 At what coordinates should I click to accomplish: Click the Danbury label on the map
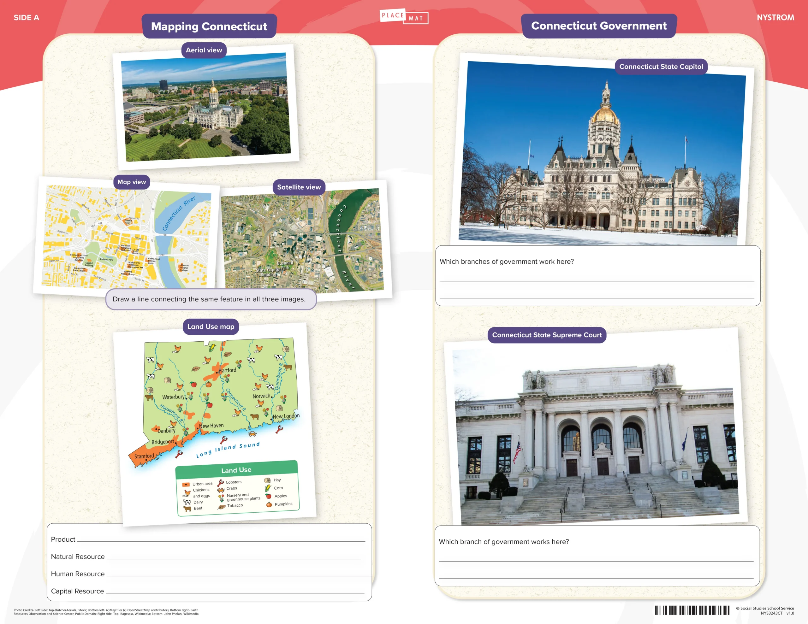point(166,431)
